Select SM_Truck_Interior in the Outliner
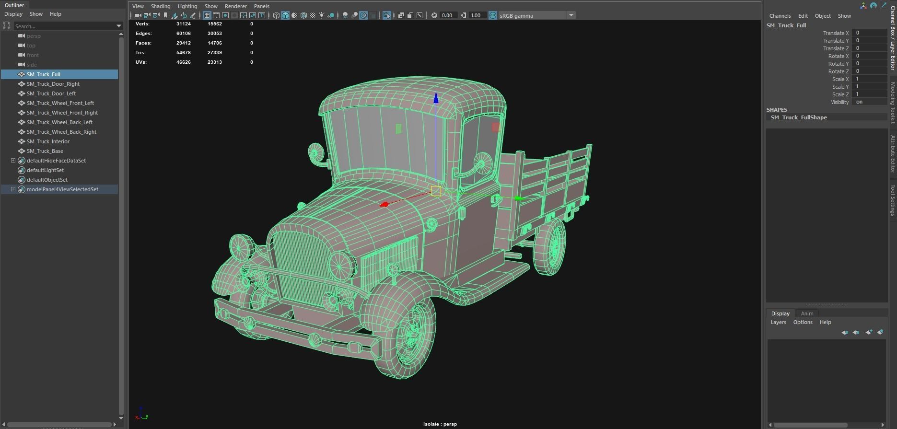 point(48,141)
